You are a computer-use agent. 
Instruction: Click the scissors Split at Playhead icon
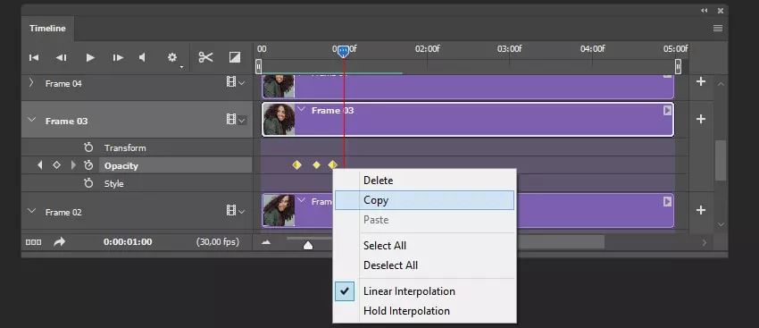205,58
